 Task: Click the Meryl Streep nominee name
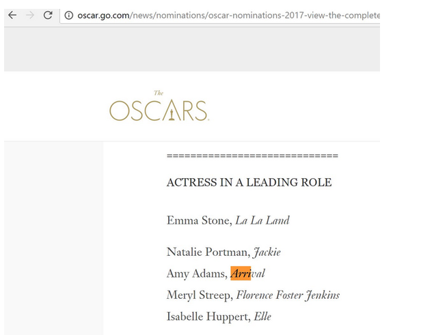pos(198,295)
